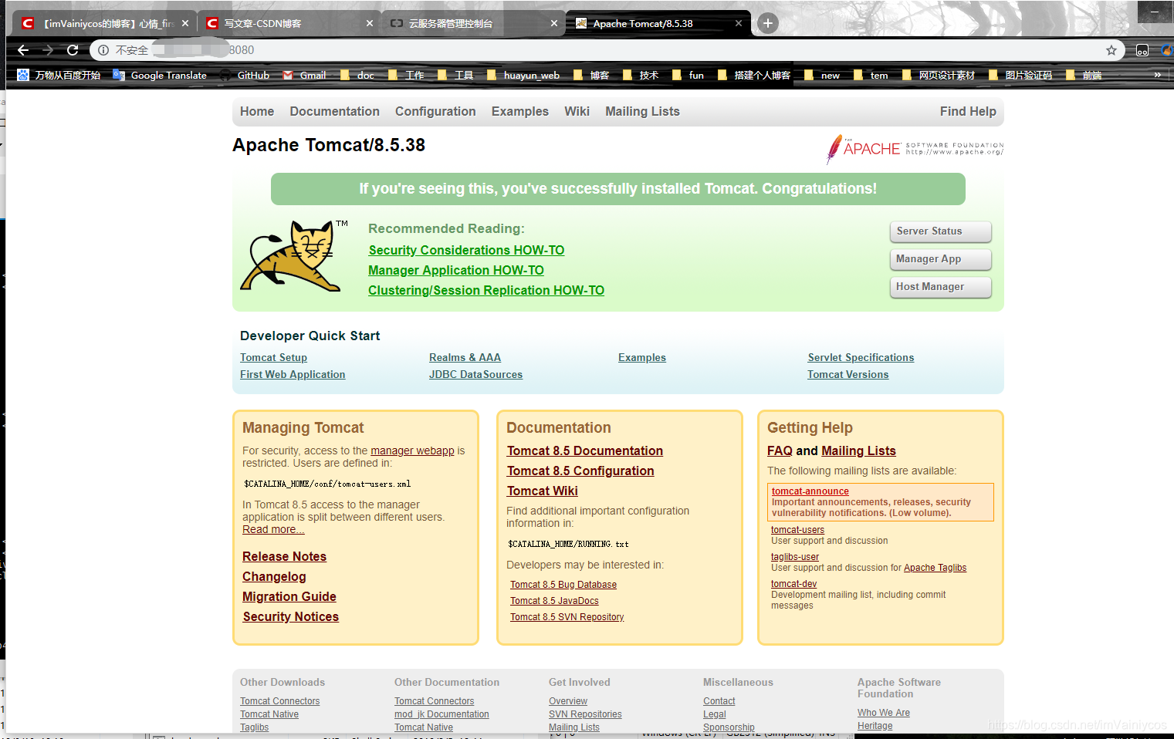This screenshot has width=1174, height=739.
Task: Open the Migration Guide link
Action: (x=289, y=596)
